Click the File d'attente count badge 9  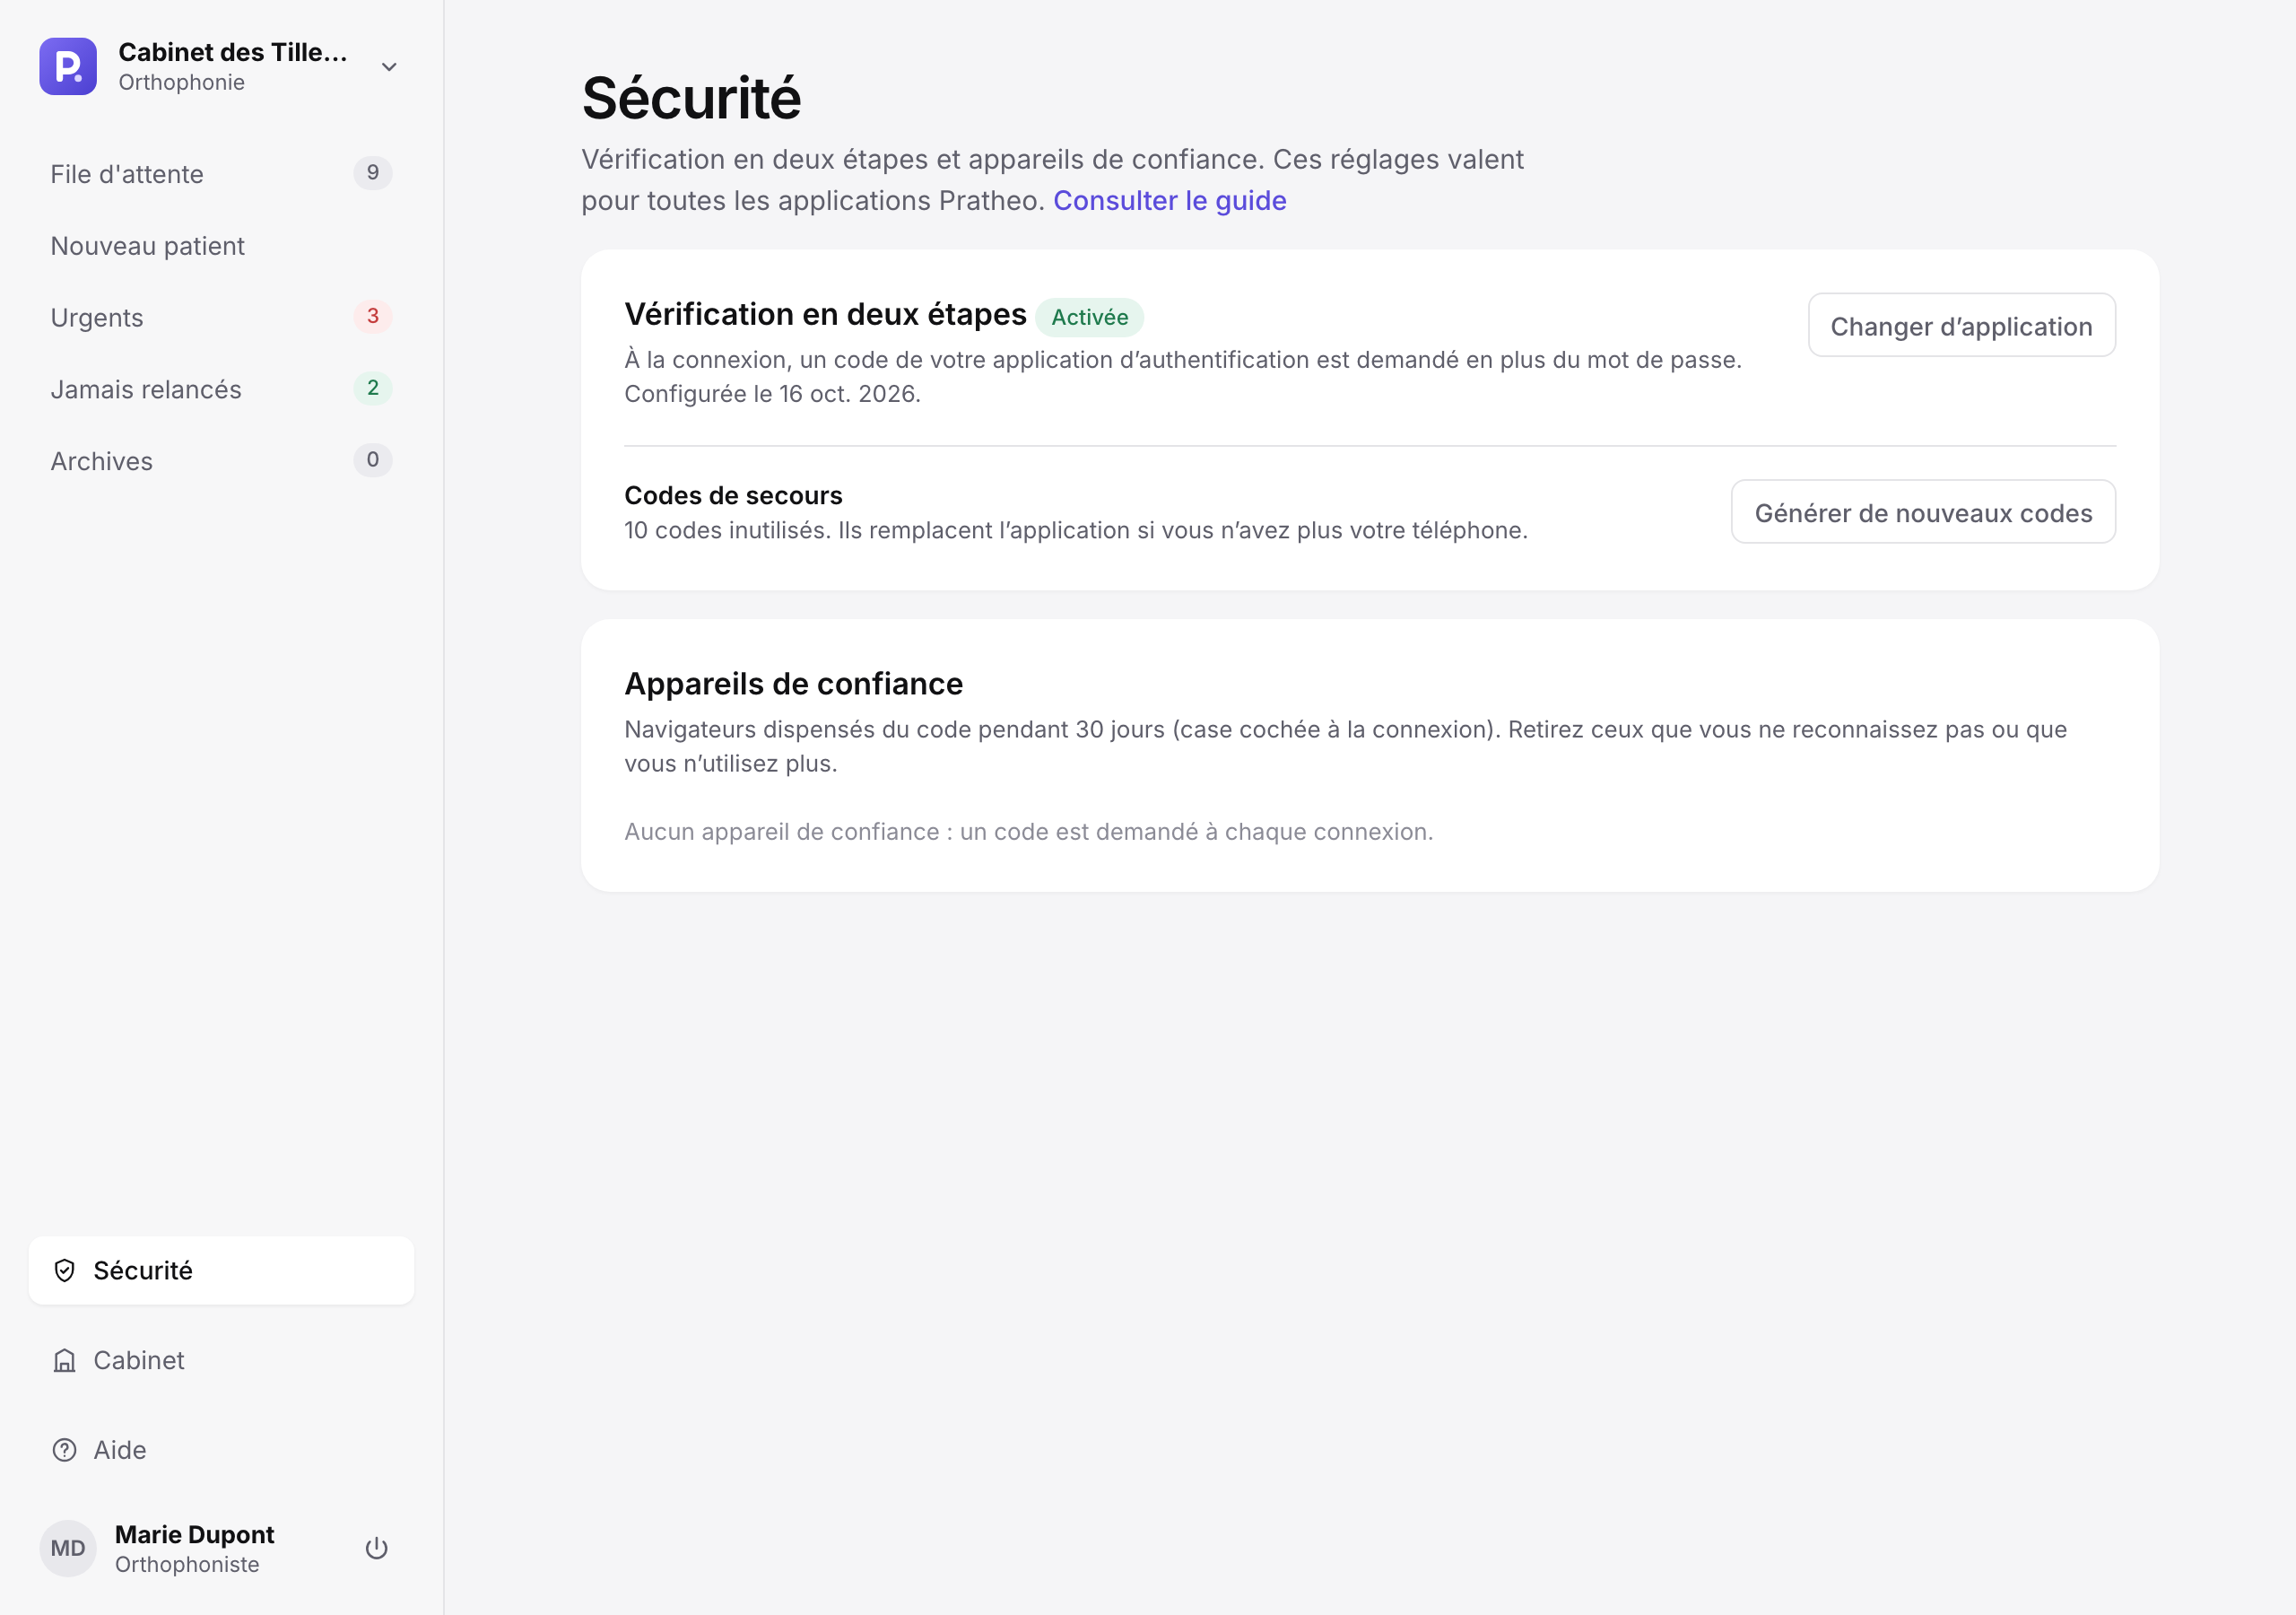372,173
